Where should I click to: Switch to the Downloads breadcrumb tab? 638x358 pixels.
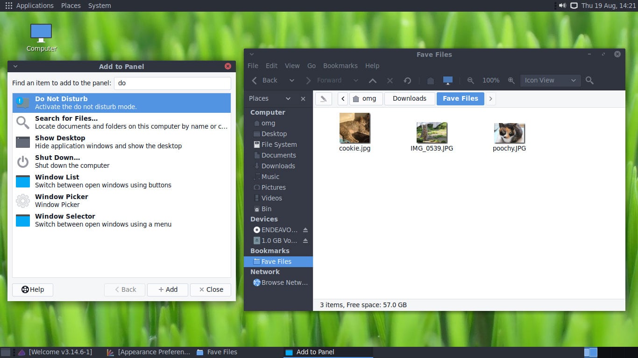pos(410,98)
